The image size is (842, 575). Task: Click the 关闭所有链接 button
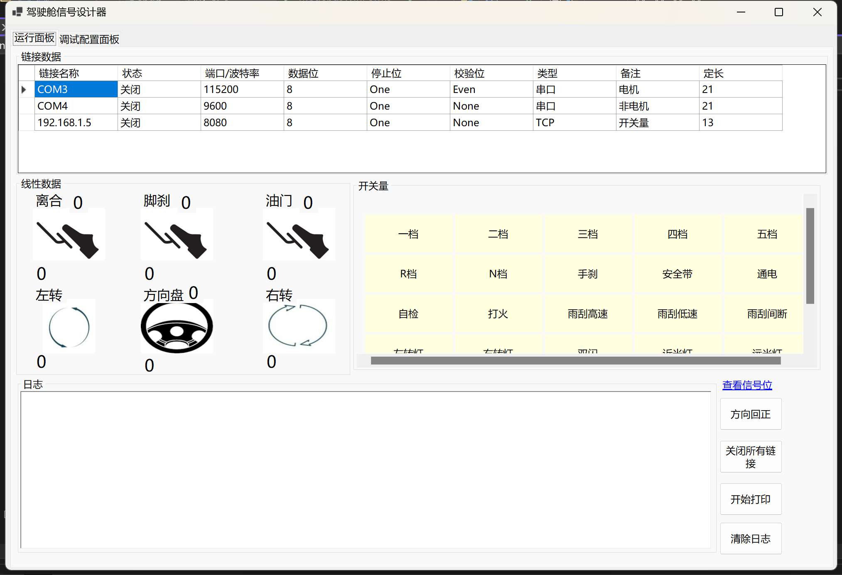coord(751,457)
